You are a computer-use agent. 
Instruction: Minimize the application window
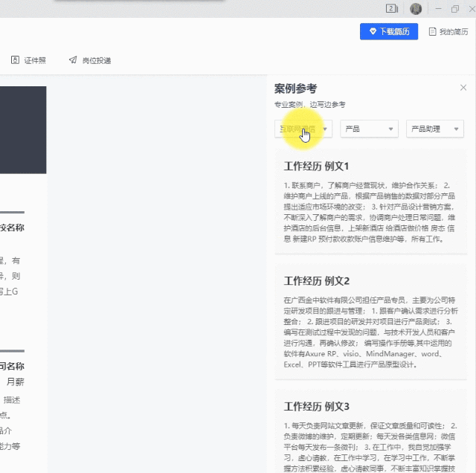point(438,9)
